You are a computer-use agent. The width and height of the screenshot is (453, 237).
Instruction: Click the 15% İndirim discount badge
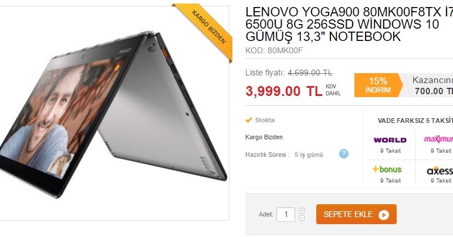[x=378, y=85]
